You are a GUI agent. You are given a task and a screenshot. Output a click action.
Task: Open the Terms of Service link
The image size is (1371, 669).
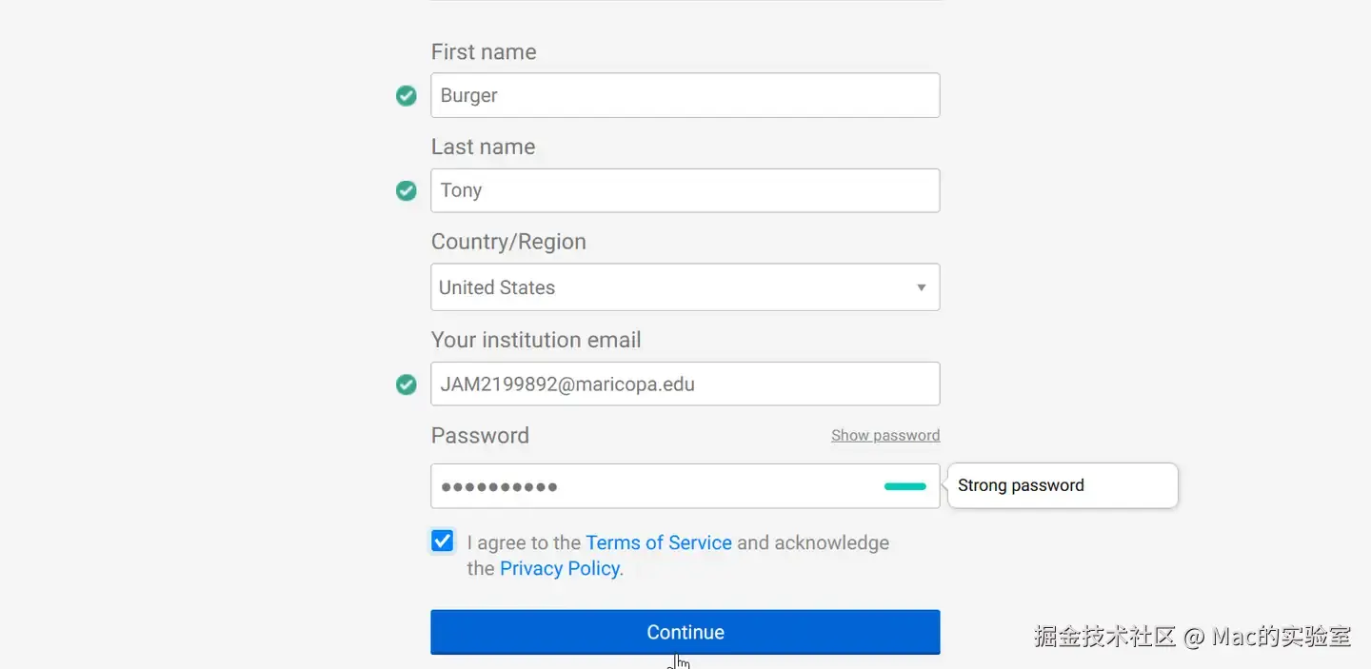point(658,542)
